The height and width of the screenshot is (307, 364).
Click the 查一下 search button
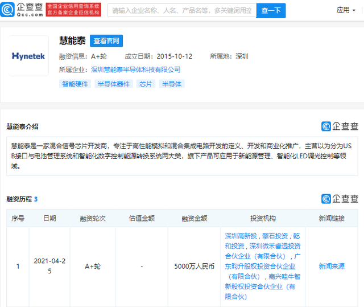(271, 10)
